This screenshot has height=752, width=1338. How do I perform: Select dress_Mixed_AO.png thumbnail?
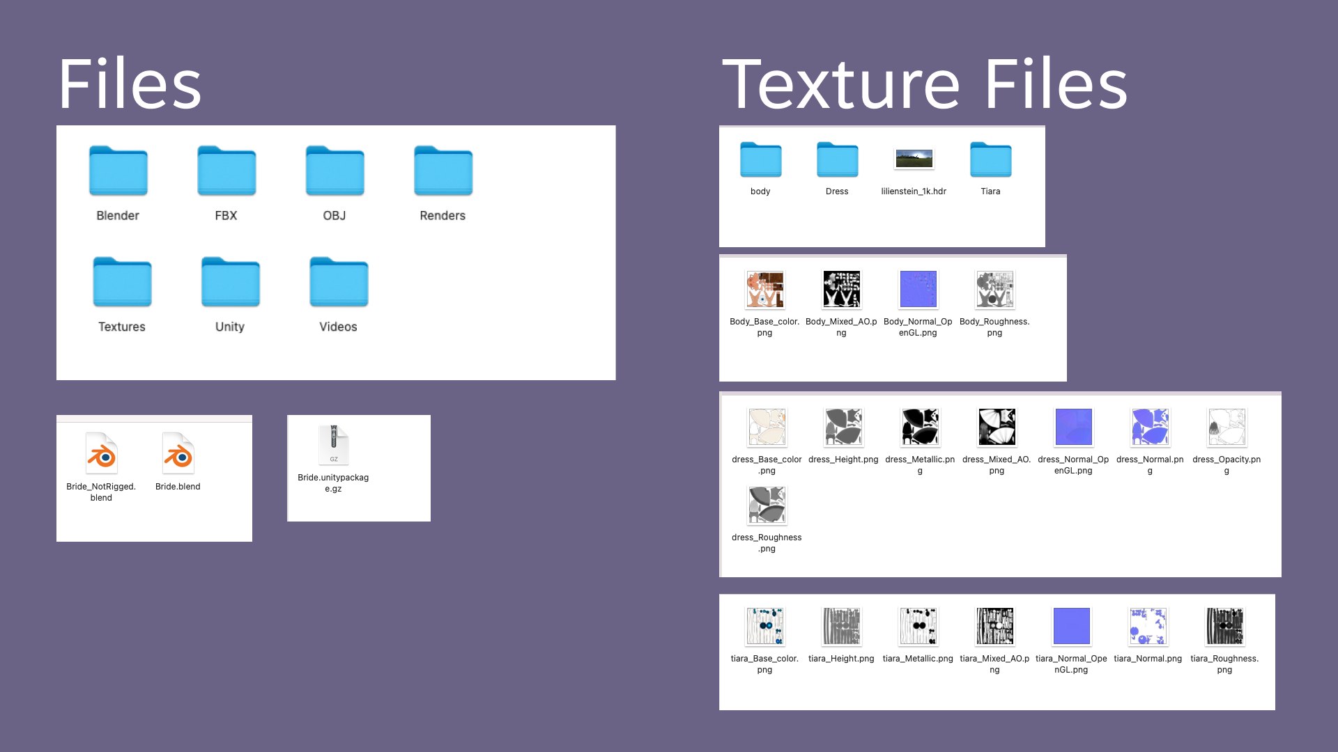pyautogui.click(x=997, y=427)
